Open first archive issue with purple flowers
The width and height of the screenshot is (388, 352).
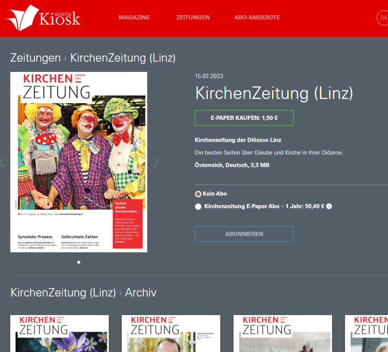pos(59,334)
